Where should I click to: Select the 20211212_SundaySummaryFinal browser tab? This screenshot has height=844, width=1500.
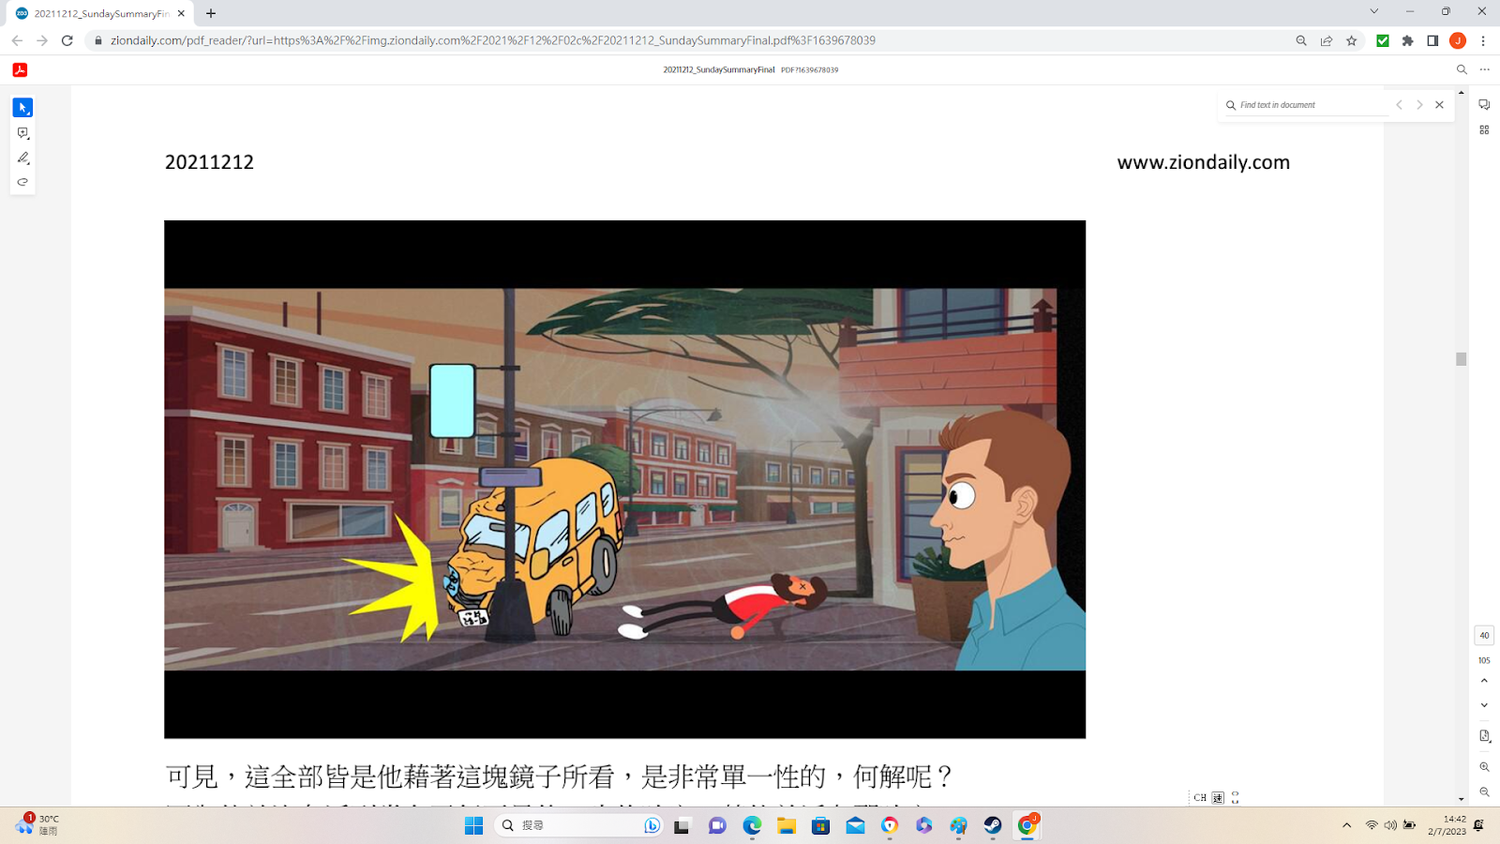point(98,13)
